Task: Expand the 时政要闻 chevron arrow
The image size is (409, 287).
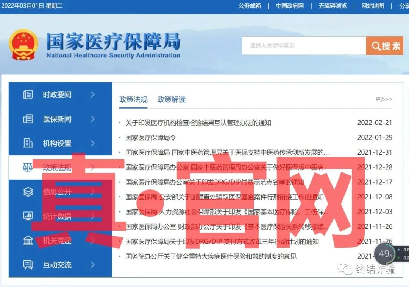Action: tap(93, 95)
